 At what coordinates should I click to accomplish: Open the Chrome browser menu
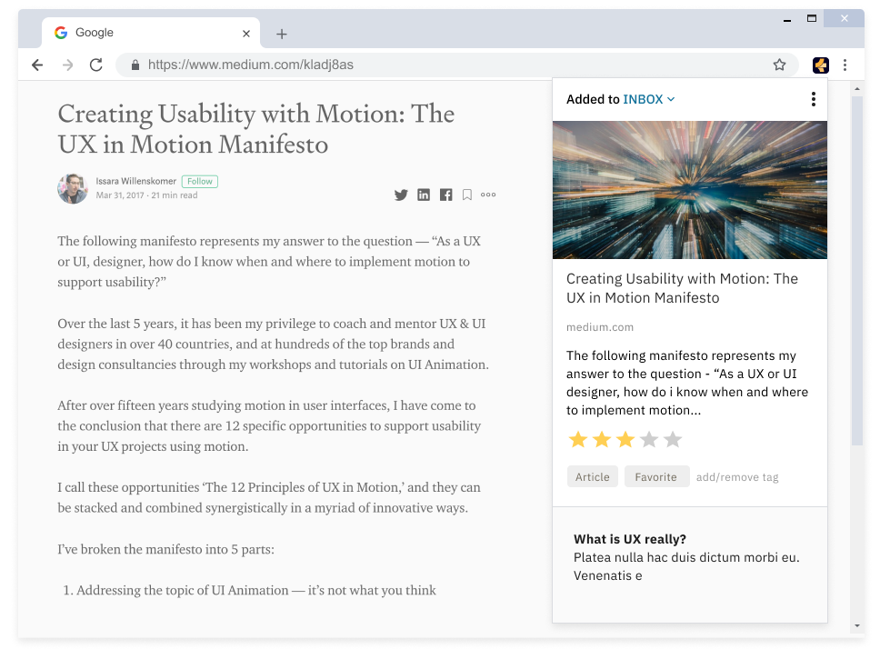tap(845, 65)
